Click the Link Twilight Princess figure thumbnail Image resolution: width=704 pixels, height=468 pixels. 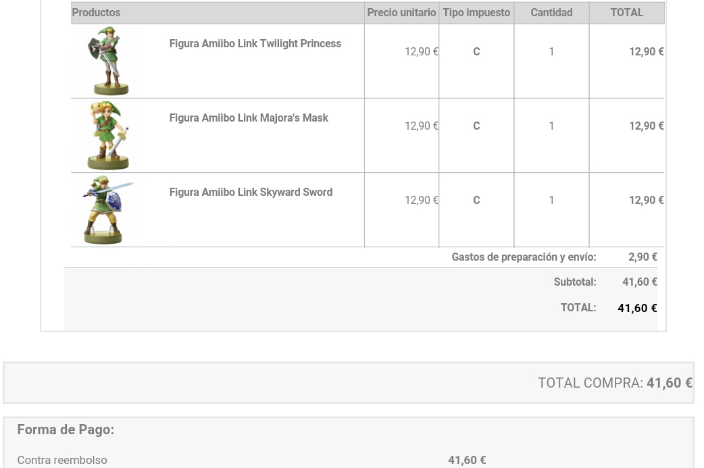pyautogui.click(x=108, y=61)
